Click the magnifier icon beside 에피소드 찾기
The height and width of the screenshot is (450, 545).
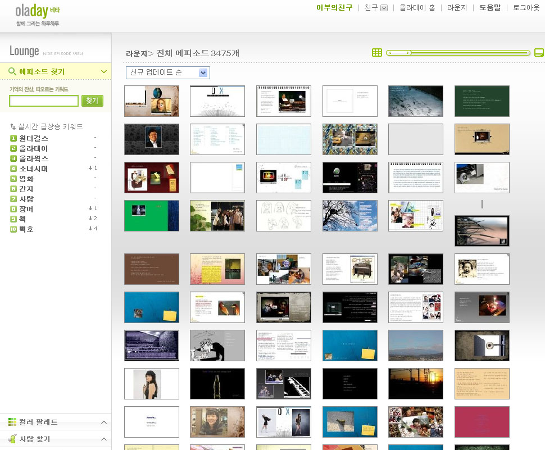click(x=12, y=71)
